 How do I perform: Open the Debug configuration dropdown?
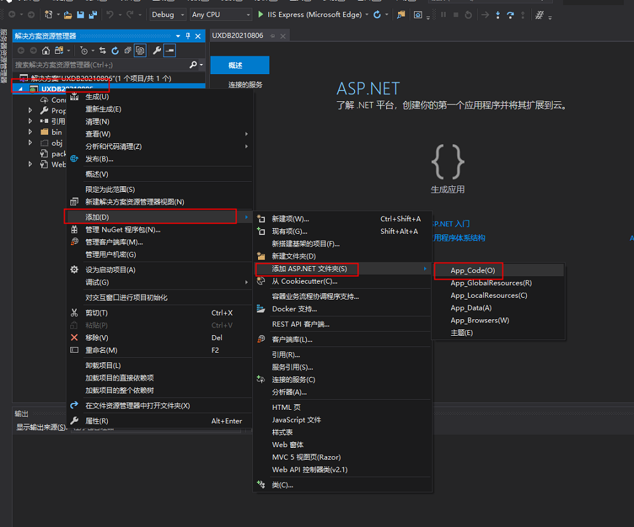point(168,14)
